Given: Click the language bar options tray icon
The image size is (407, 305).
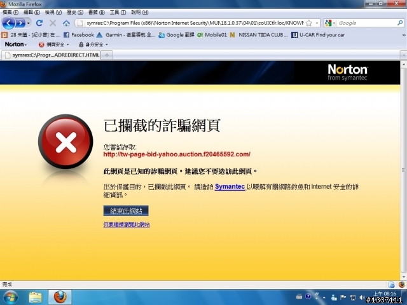Looking at the screenshot, I should [x=317, y=295].
